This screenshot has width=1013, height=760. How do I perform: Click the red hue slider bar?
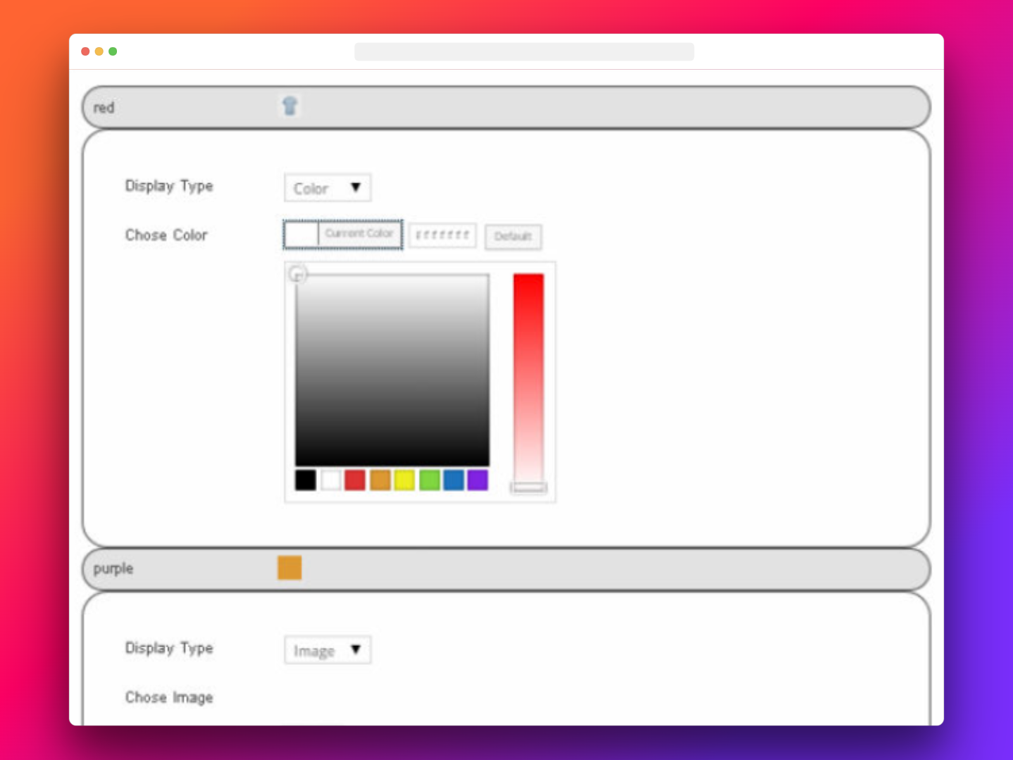pyautogui.click(x=528, y=378)
